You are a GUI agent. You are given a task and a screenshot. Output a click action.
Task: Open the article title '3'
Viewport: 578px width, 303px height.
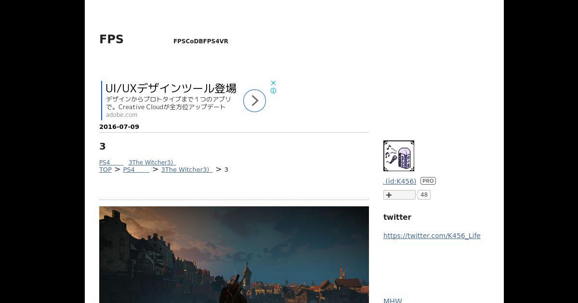102,146
